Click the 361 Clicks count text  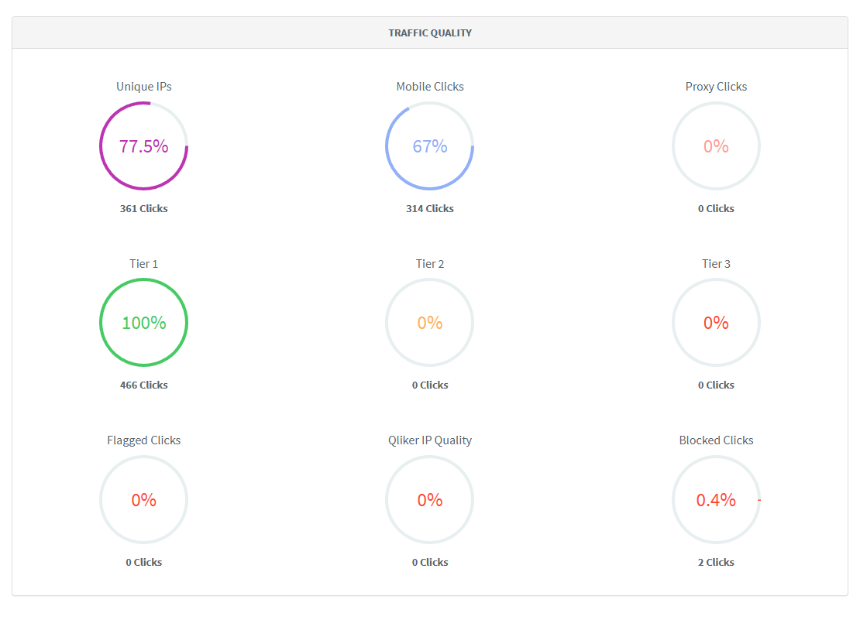144,208
